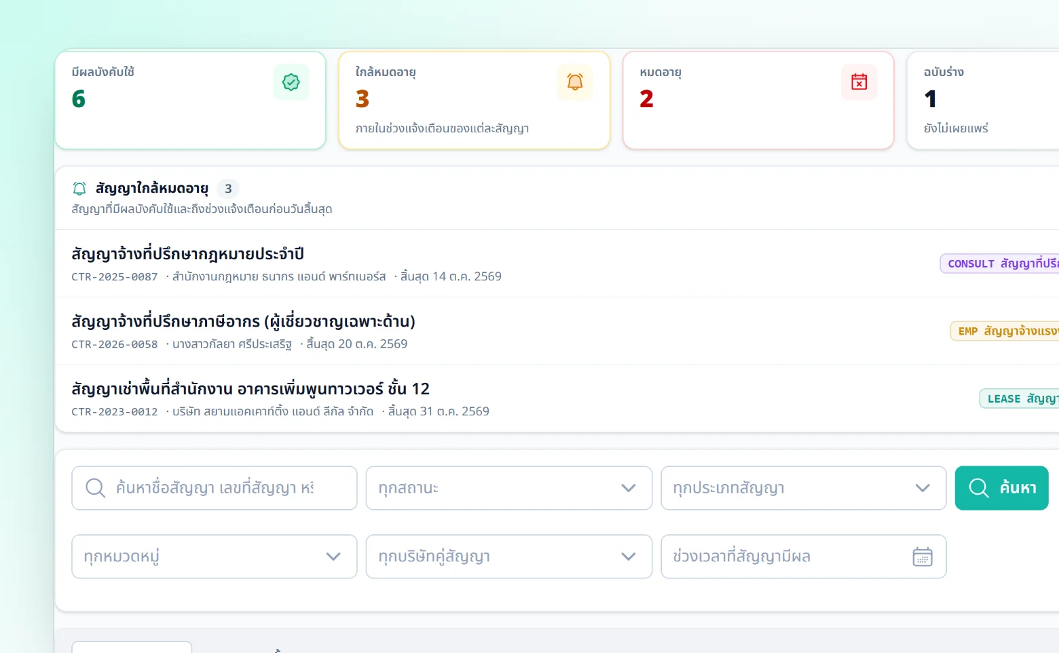Image resolution: width=1059 pixels, height=653 pixels.
Task: Open the calendar icon in ช่วงเวลาที่สัญญามีผล field
Action: [923, 557]
